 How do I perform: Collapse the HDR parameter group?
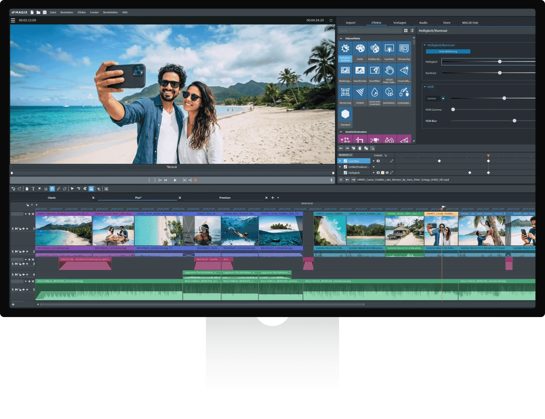(425, 87)
